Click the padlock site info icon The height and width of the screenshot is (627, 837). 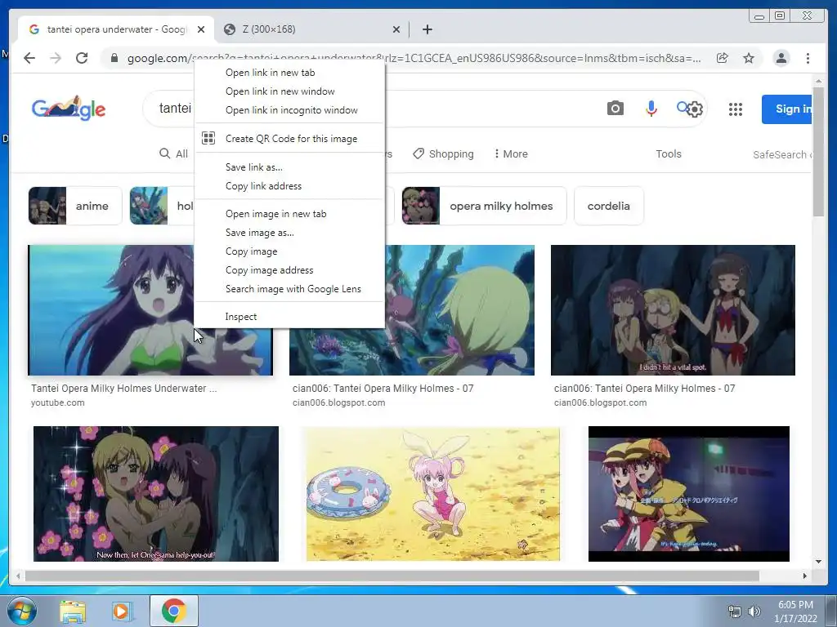pyautogui.click(x=114, y=58)
